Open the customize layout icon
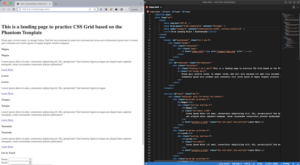The height and width of the screenshot is (165, 300). [x=298, y=2]
